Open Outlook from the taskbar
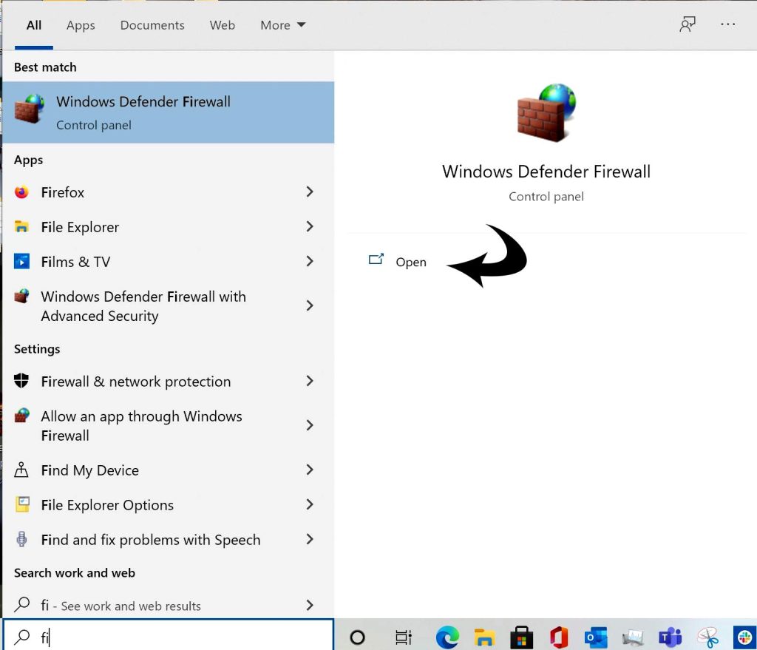 pos(596,637)
